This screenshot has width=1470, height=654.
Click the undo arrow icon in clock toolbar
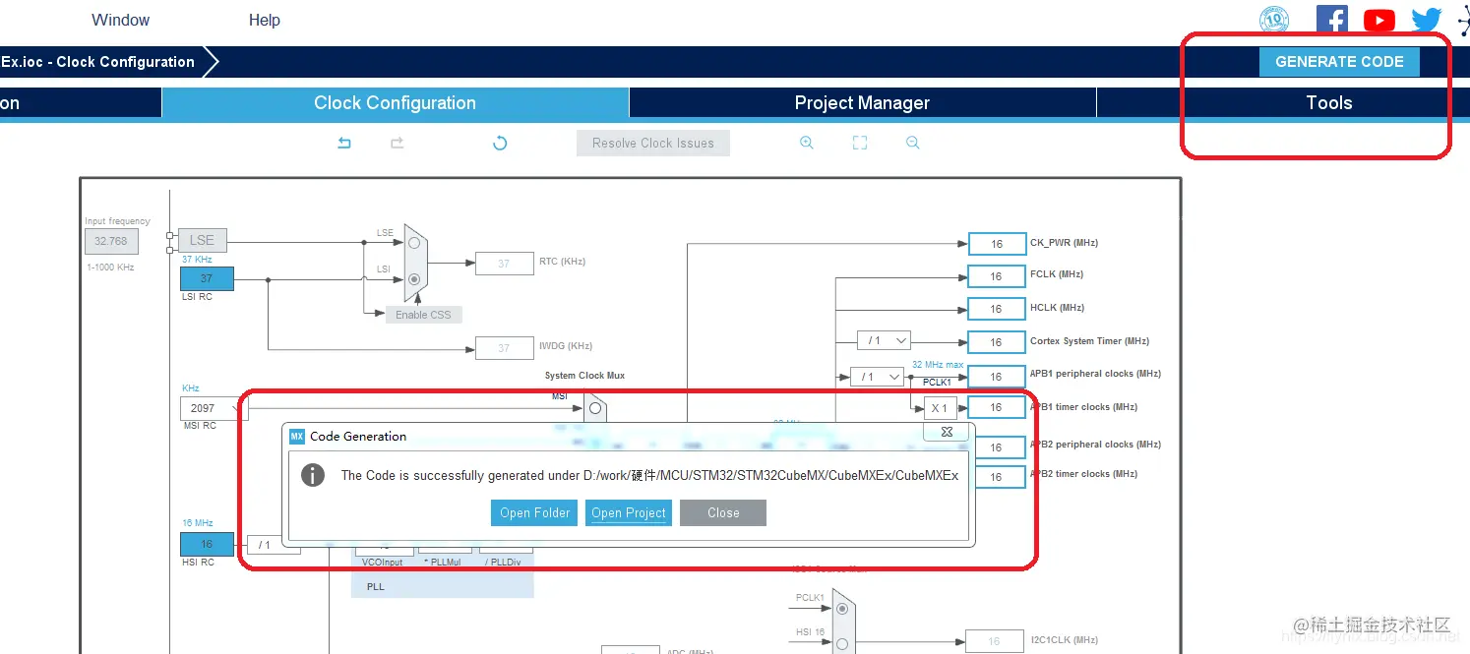coord(344,143)
